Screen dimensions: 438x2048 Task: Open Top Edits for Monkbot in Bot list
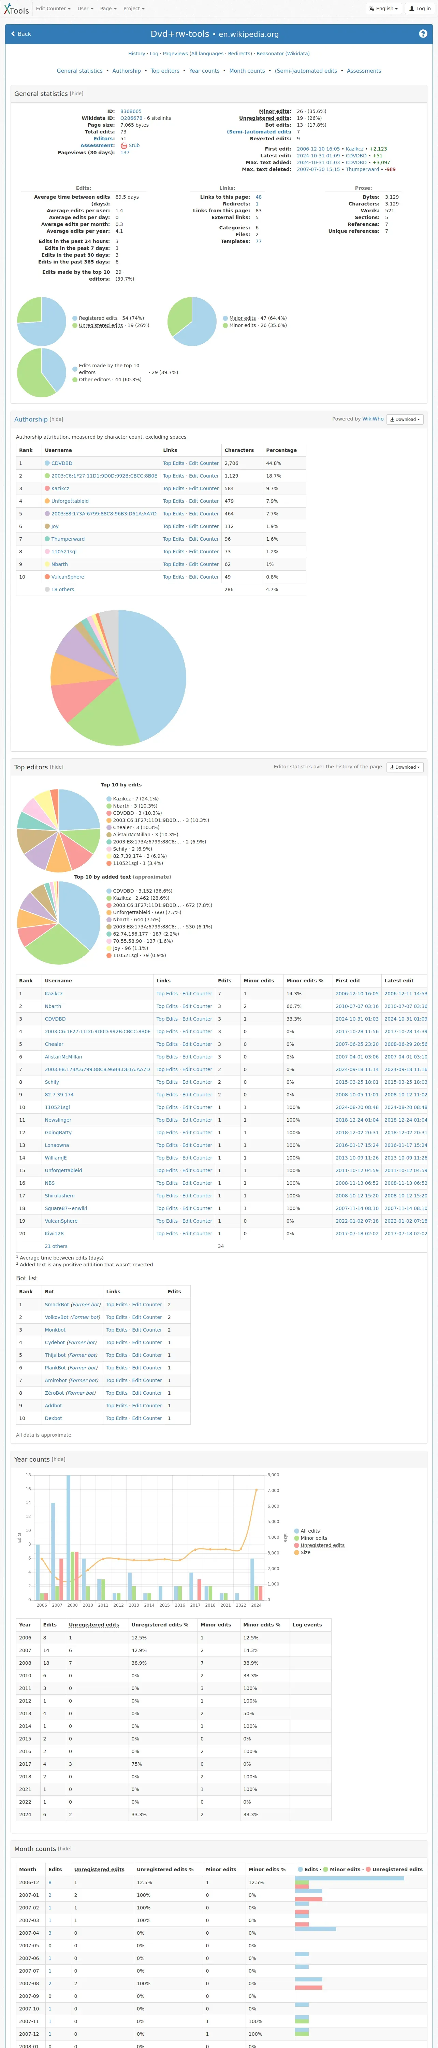pos(117,1330)
